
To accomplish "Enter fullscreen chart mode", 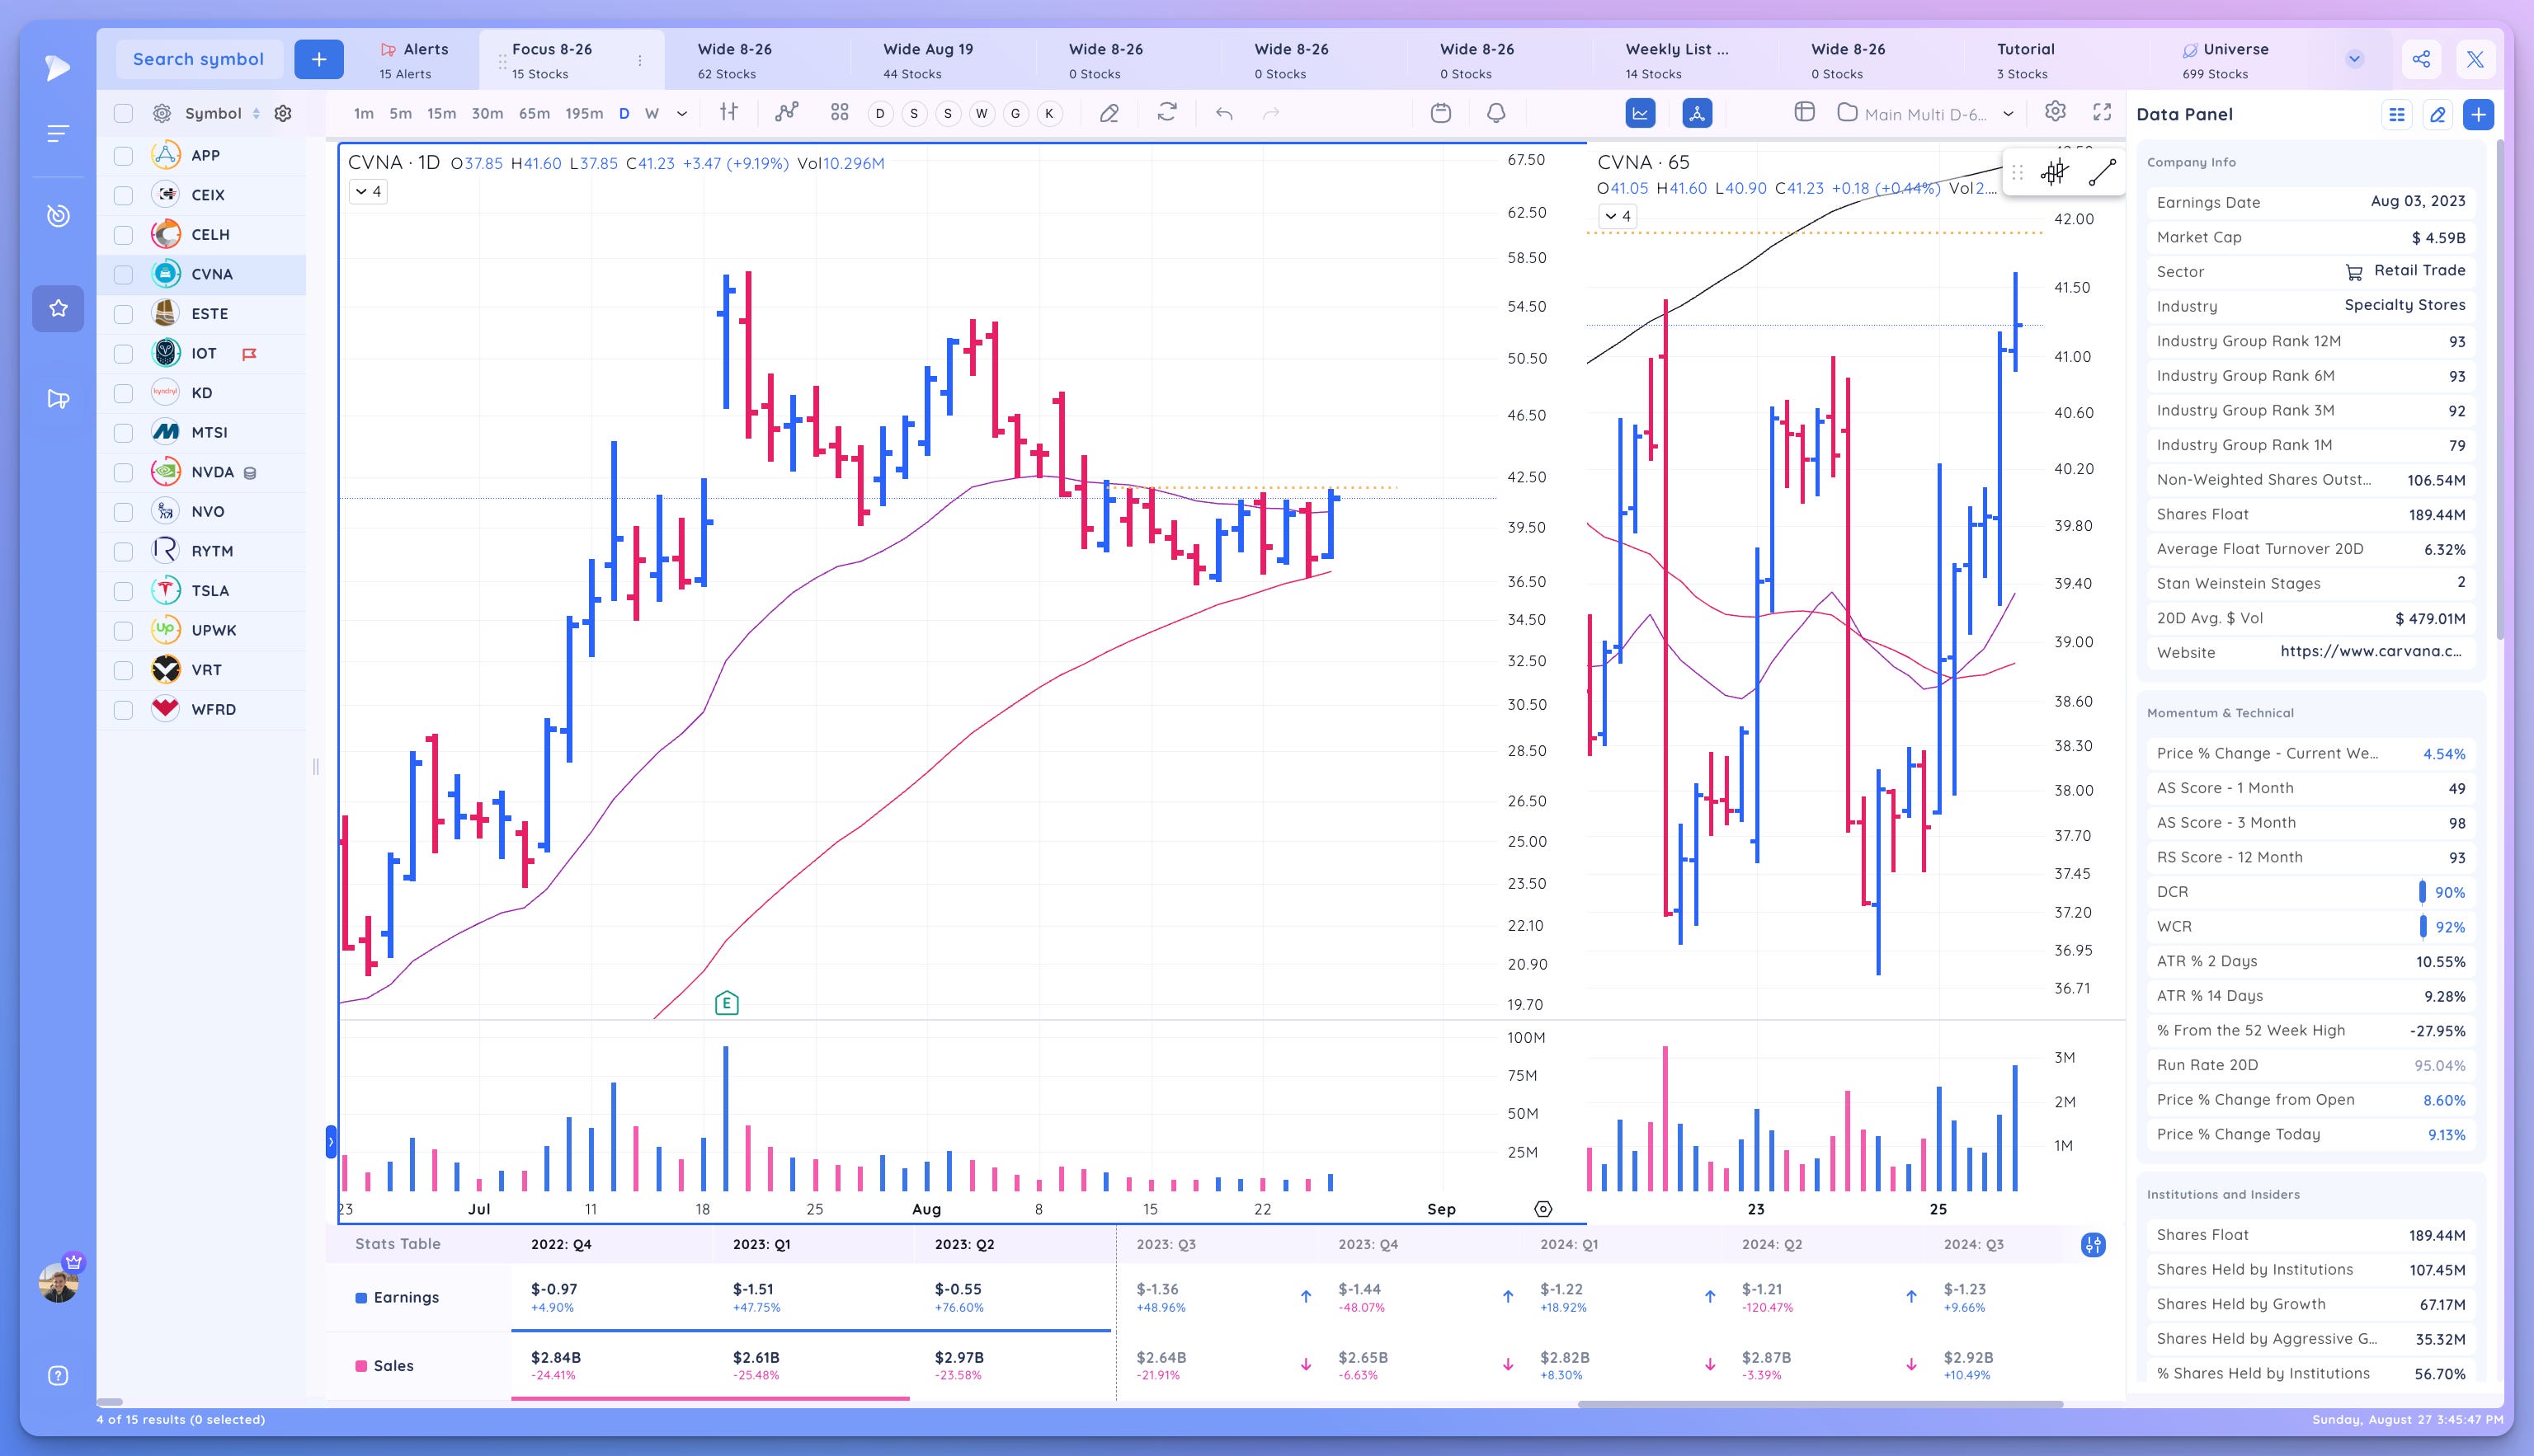I will (x=2102, y=112).
